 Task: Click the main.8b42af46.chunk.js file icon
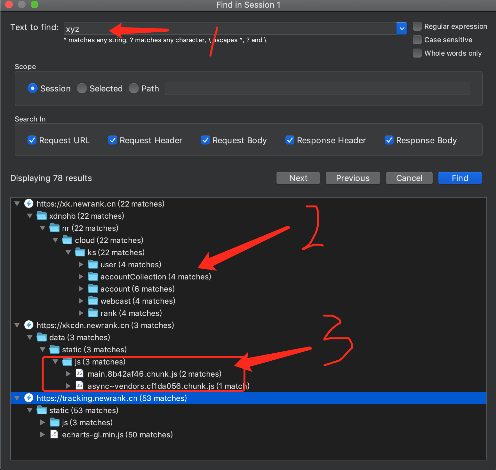pyautogui.click(x=80, y=373)
